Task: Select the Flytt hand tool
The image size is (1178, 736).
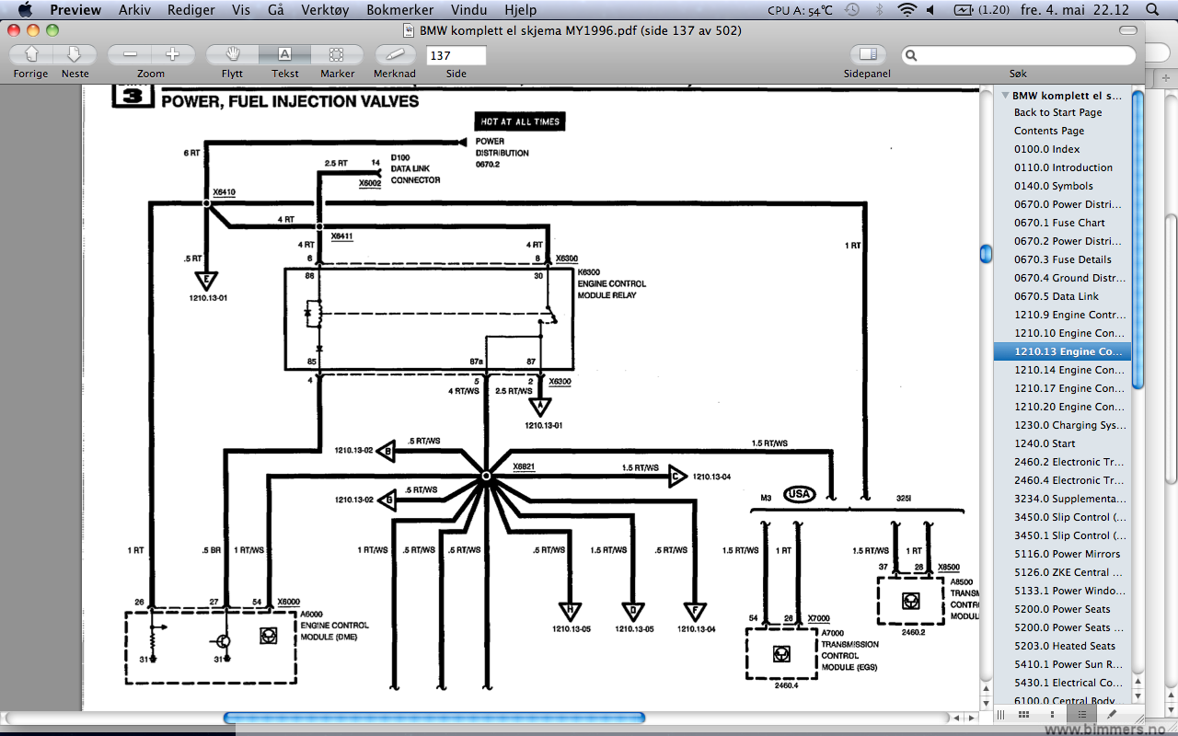Action: point(233,54)
